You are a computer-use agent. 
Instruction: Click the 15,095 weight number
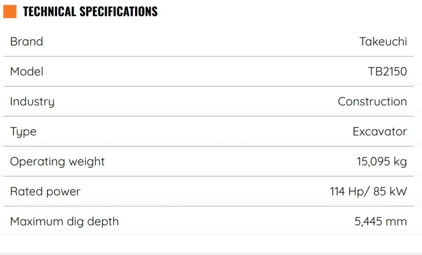pos(372,162)
